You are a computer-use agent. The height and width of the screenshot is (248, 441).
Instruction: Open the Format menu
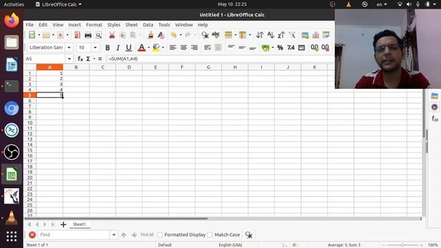94,25
